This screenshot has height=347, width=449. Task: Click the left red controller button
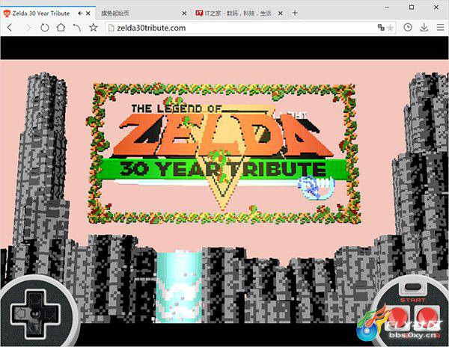pos(398,316)
